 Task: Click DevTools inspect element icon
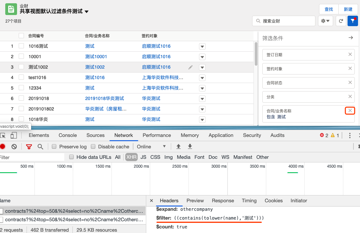3,135
